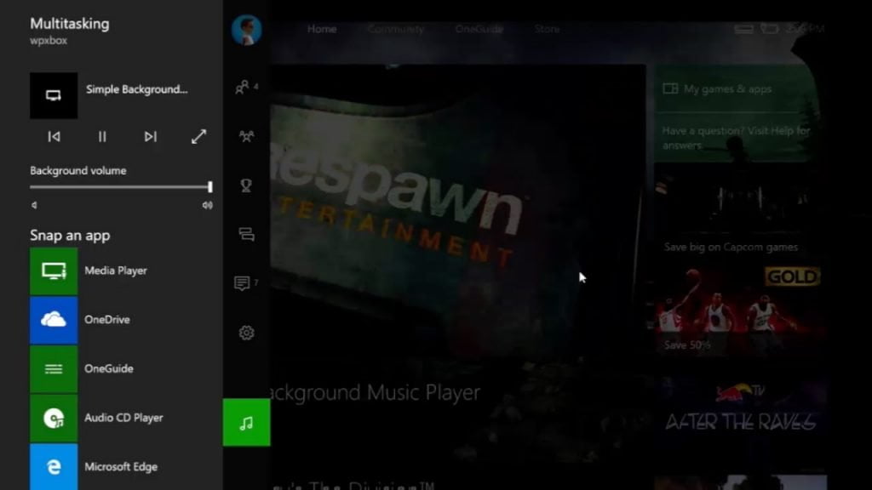Open the Parties group icon

point(246,136)
